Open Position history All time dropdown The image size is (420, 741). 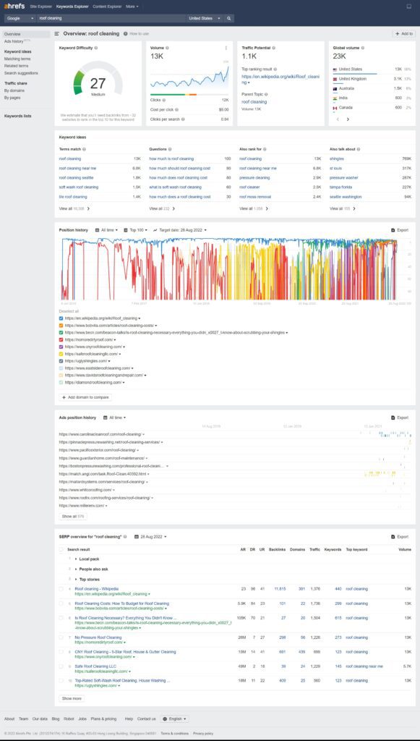[107, 230]
